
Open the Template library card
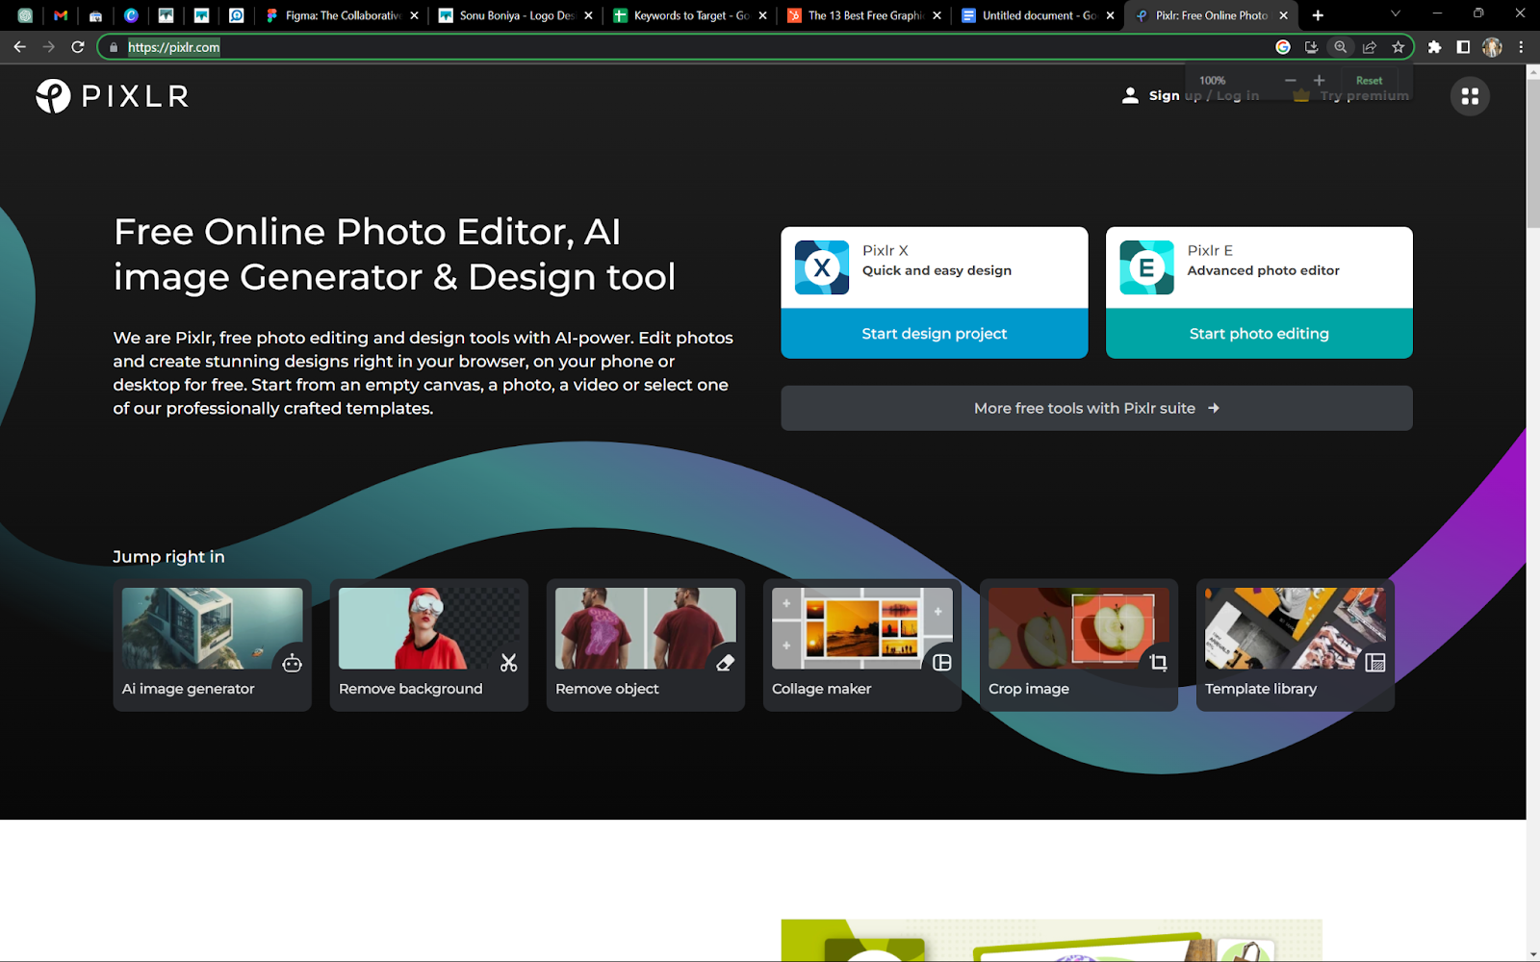pos(1295,646)
